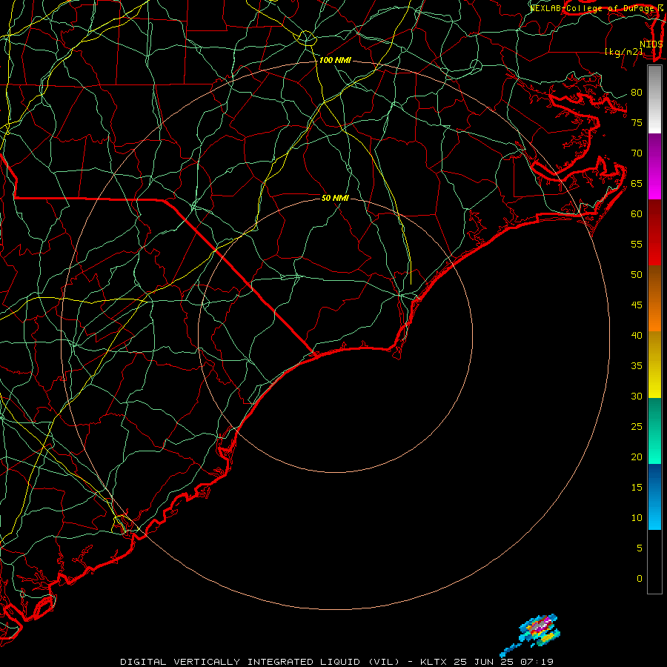Click the 100 NMI range ring label

coord(335,61)
